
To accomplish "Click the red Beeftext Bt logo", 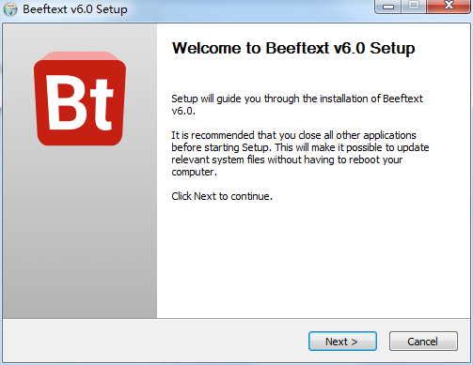I will tap(80, 99).
